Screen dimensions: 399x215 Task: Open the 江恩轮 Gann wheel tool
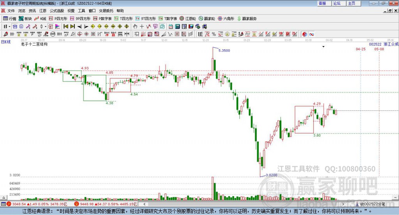pyautogui.click(x=188, y=18)
